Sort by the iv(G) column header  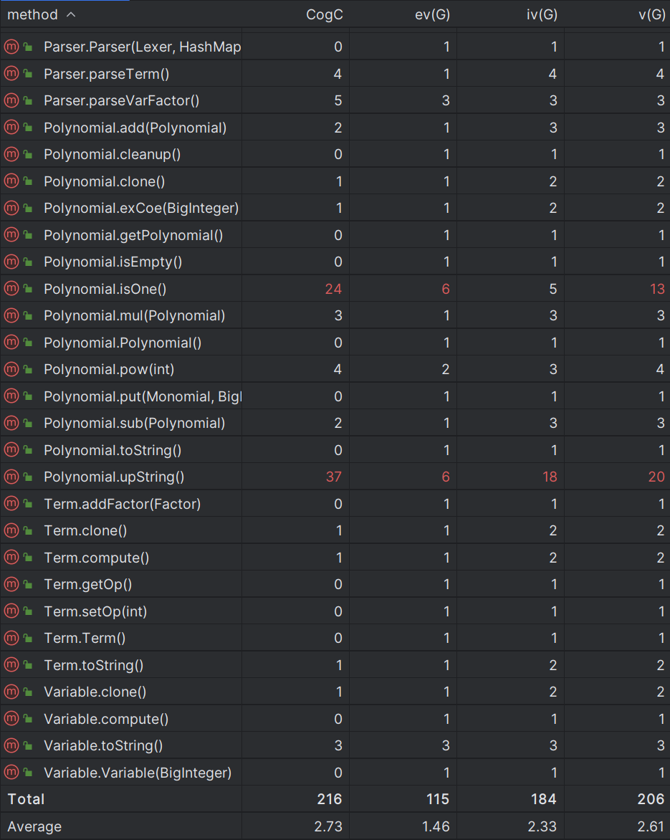click(542, 15)
